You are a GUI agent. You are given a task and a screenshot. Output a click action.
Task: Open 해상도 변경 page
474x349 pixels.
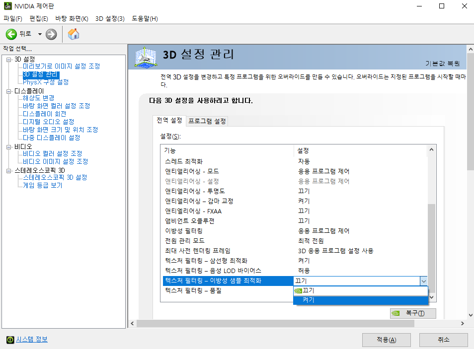[x=38, y=98]
